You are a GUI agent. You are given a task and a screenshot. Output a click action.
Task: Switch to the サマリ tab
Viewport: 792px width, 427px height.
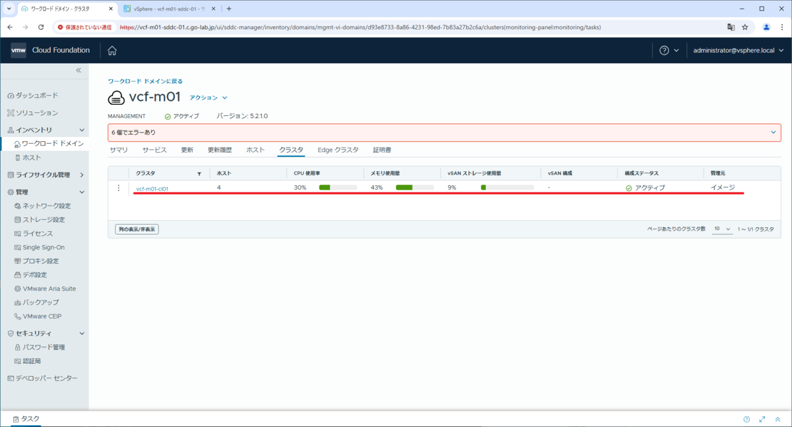coord(119,150)
